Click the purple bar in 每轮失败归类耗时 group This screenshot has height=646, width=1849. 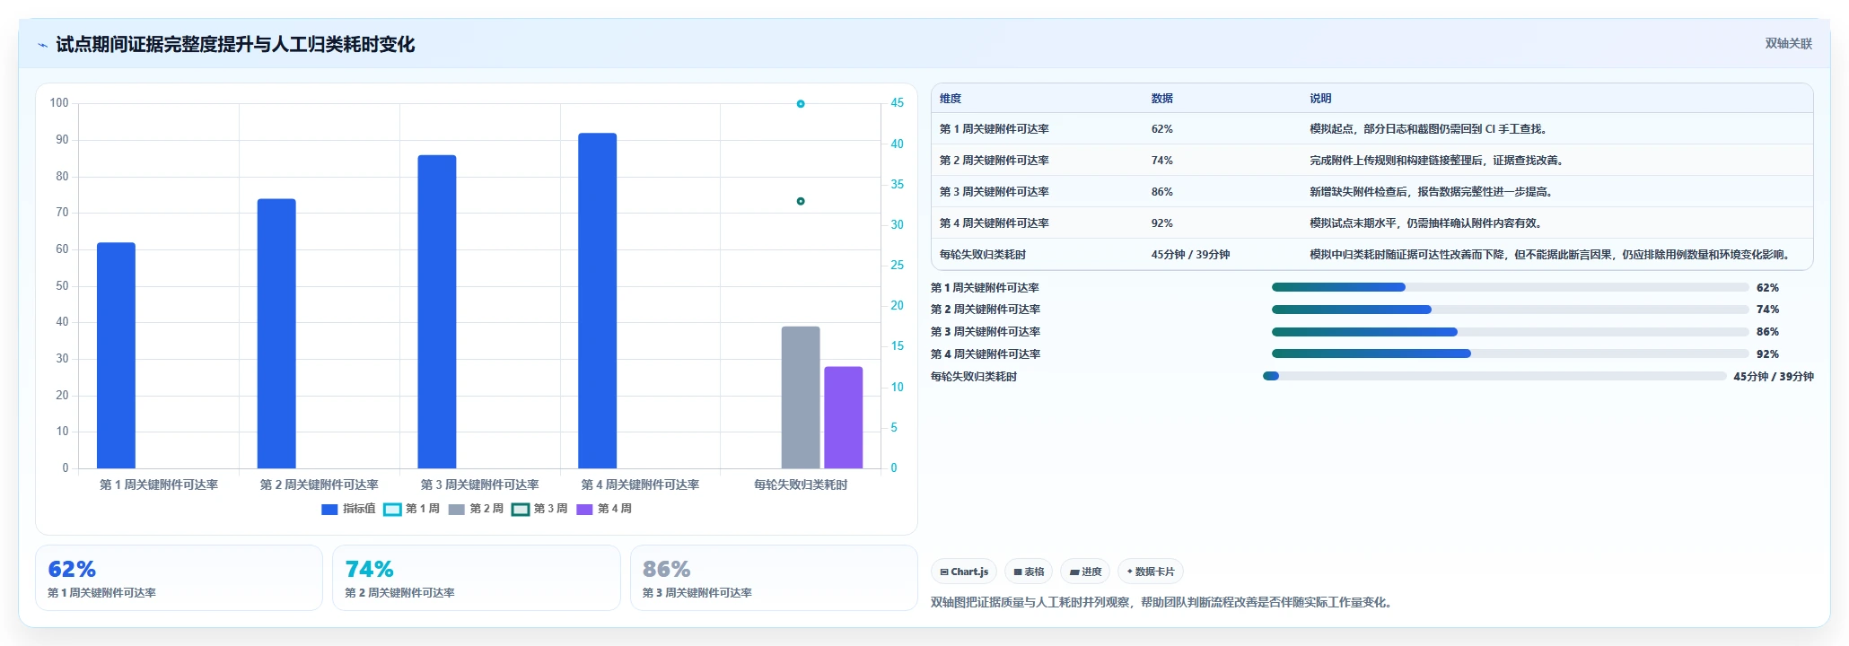click(x=844, y=417)
